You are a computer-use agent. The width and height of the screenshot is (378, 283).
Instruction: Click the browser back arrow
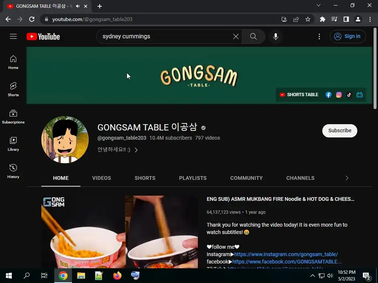coord(8,19)
